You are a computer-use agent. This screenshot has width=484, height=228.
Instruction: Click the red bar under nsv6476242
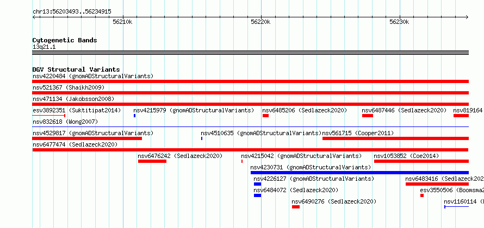[152, 161]
